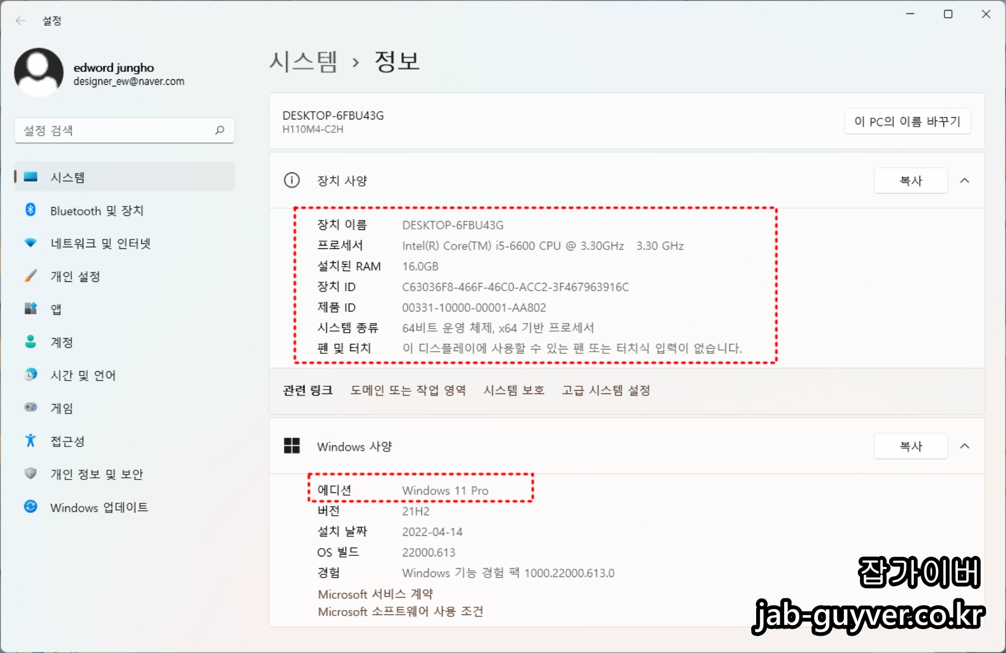Click the install date 2022-04-14
This screenshot has height=653, width=1006.
pos(433,532)
